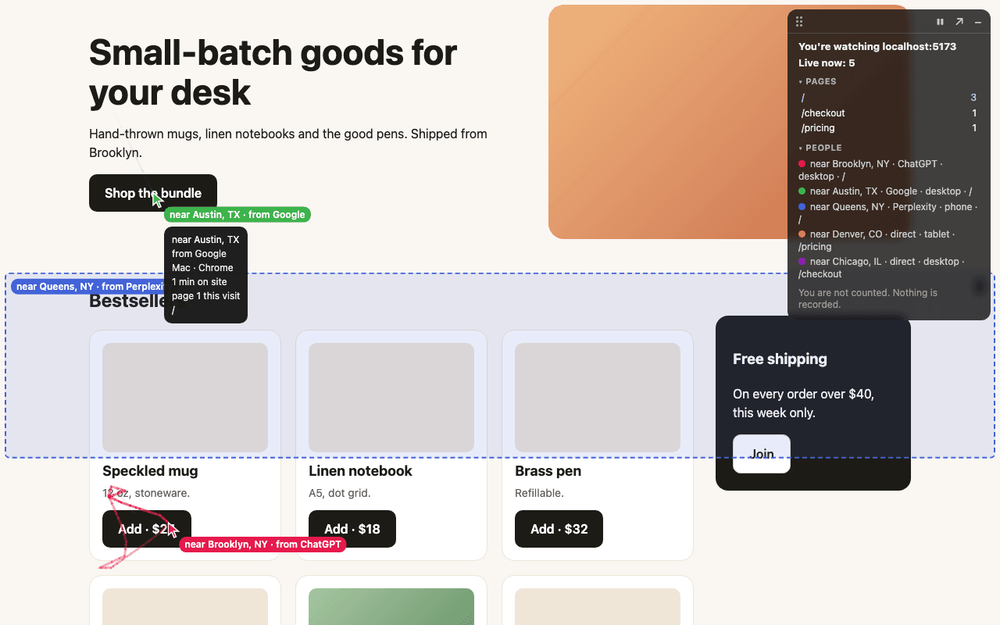Click the green dot beside Austin visitor
Image resolution: width=1000 pixels, height=625 pixels.
point(802,191)
